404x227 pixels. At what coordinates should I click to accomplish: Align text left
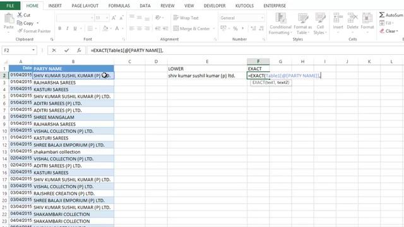pyautogui.click(x=132, y=28)
